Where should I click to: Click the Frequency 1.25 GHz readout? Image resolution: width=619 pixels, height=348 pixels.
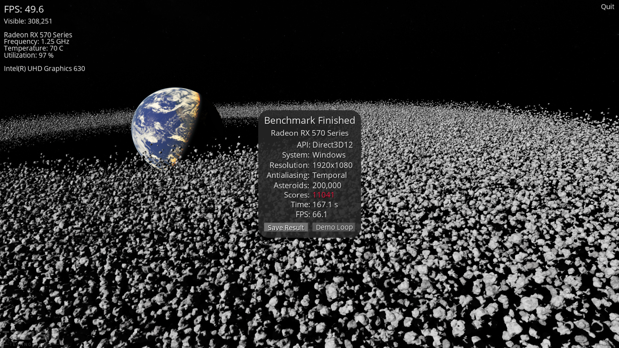pos(36,42)
